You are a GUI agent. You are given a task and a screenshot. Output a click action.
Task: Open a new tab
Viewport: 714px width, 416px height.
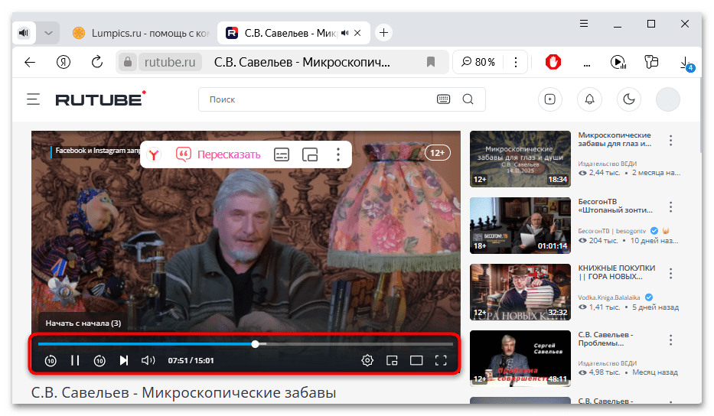(384, 33)
